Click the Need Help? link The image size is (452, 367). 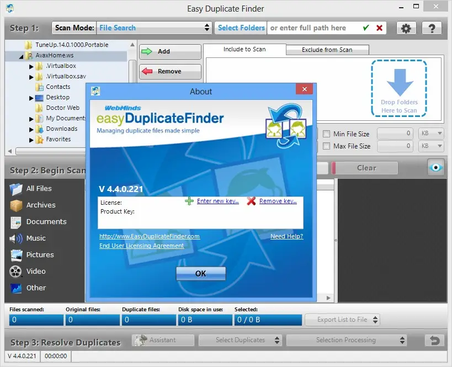(x=286, y=236)
